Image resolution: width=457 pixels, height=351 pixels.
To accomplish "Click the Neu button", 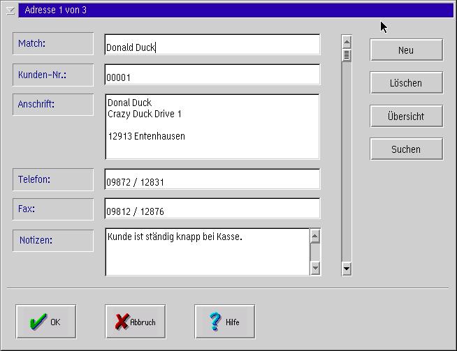I will pyautogui.click(x=406, y=50).
